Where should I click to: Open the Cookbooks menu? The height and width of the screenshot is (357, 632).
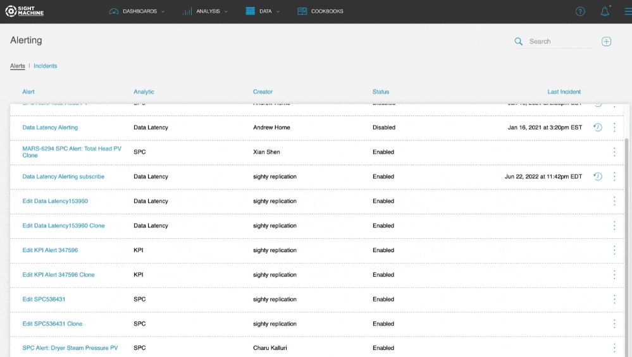pyautogui.click(x=327, y=11)
